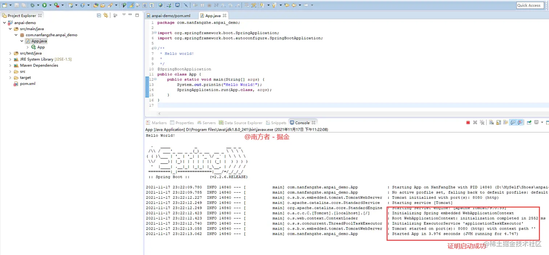The width and height of the screenshot is (549, 255).
Task: Click the @SpringBootApplication annotation in editor
Action: [x=184, y=69]
